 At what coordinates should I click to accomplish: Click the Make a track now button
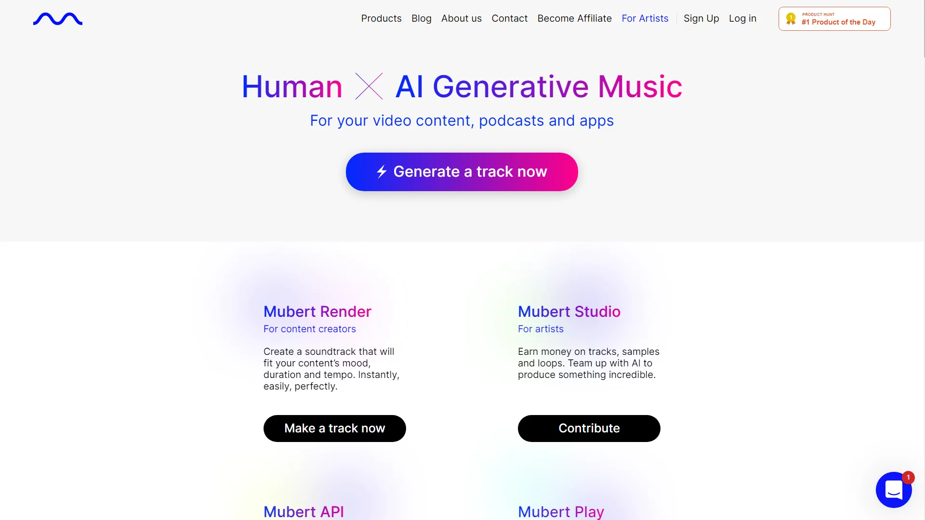[334, 428]
